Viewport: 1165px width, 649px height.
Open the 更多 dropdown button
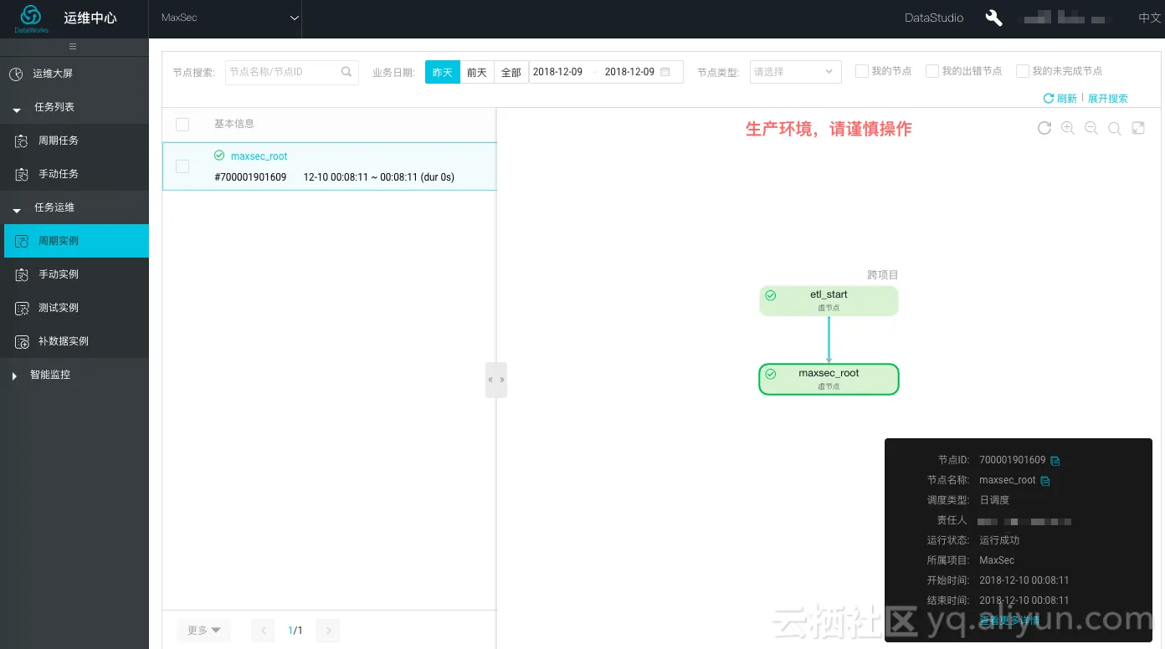point(204,631)
